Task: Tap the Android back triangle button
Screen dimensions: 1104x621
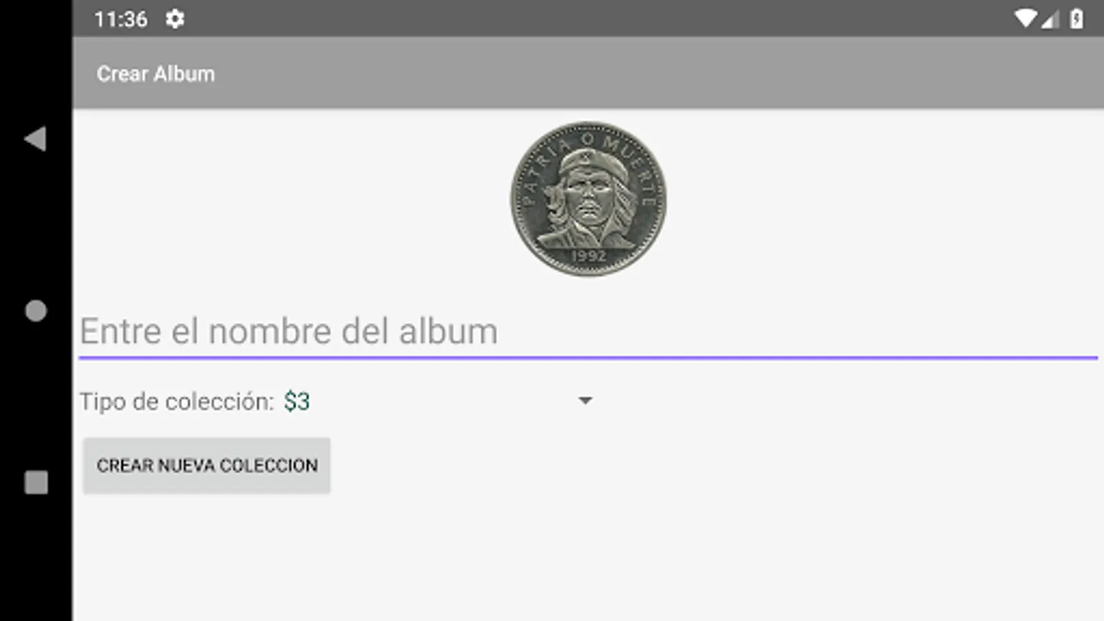Action: pyautogui.click(x=35, y=139)
